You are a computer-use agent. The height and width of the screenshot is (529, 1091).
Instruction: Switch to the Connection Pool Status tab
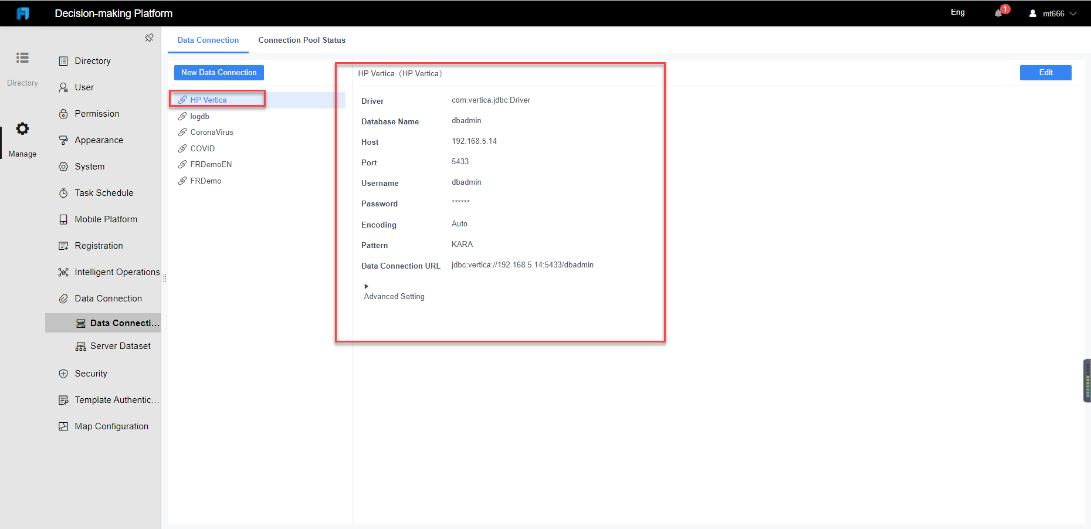[x=301, y=40]
